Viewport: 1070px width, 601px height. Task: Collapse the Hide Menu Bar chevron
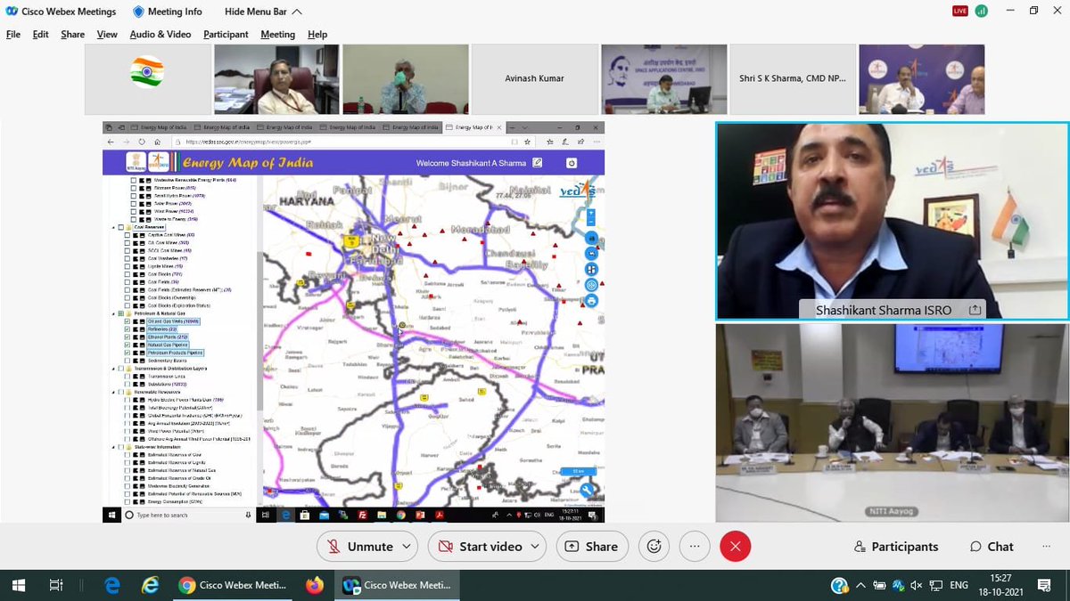click(297, 12)
